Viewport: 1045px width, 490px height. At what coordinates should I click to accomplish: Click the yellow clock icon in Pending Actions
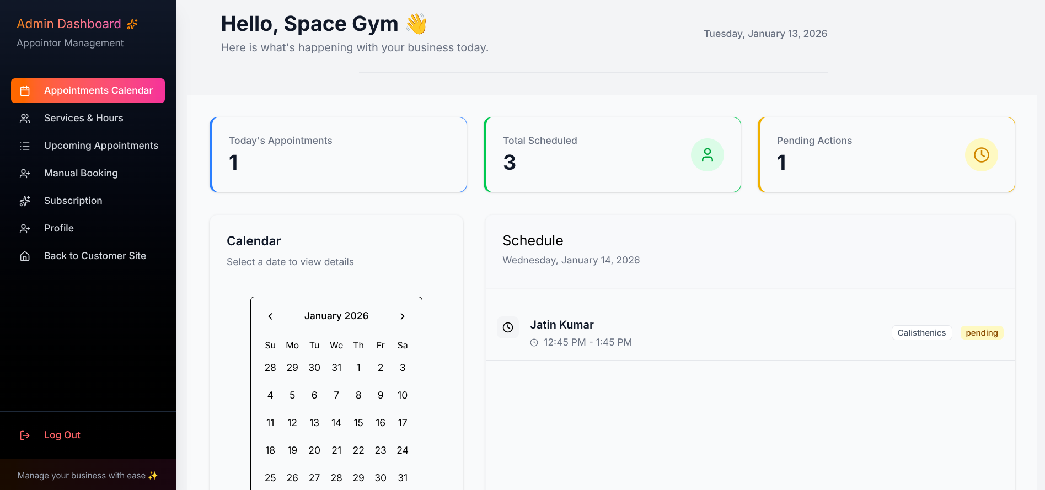pyautogui.click(x=982, y=155)
